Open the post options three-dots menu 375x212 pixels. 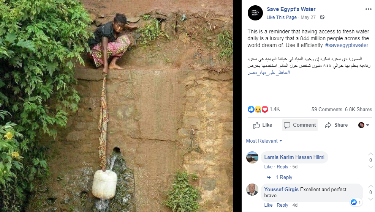[x=368, y=9]
